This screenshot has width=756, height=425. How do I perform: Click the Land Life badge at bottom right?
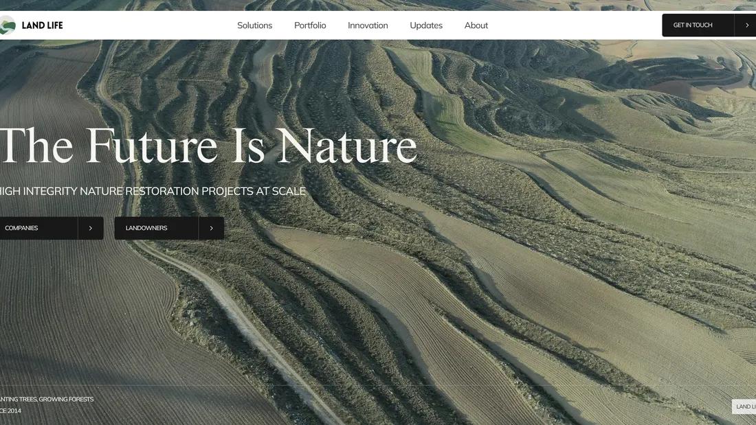744,406
